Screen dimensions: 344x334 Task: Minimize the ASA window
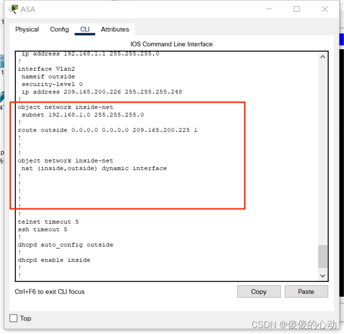coord(269,9)
